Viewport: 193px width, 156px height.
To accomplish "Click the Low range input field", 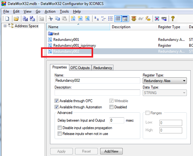I will (171, 123).
